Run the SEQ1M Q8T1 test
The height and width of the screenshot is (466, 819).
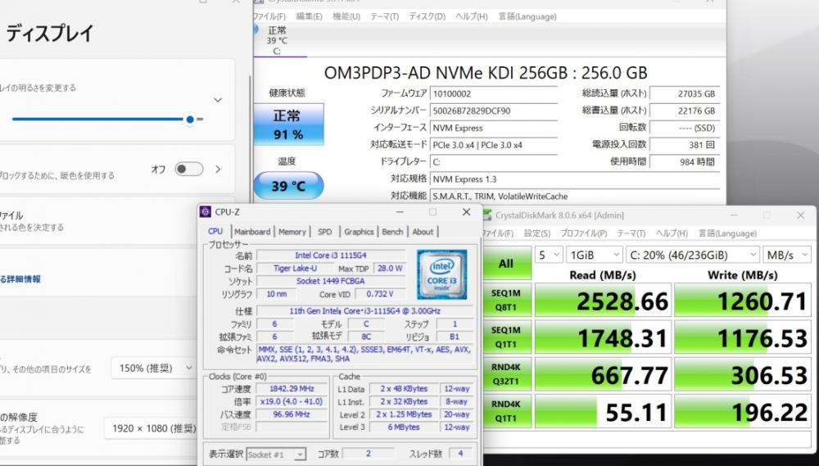pyautogui.click(x=505, y=301)
